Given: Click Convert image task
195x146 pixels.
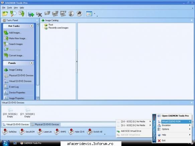Looking at the screenshot, I should [14, 55].
